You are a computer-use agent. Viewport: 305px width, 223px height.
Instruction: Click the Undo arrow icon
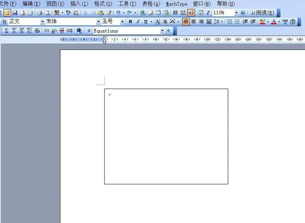click(118, 13)
